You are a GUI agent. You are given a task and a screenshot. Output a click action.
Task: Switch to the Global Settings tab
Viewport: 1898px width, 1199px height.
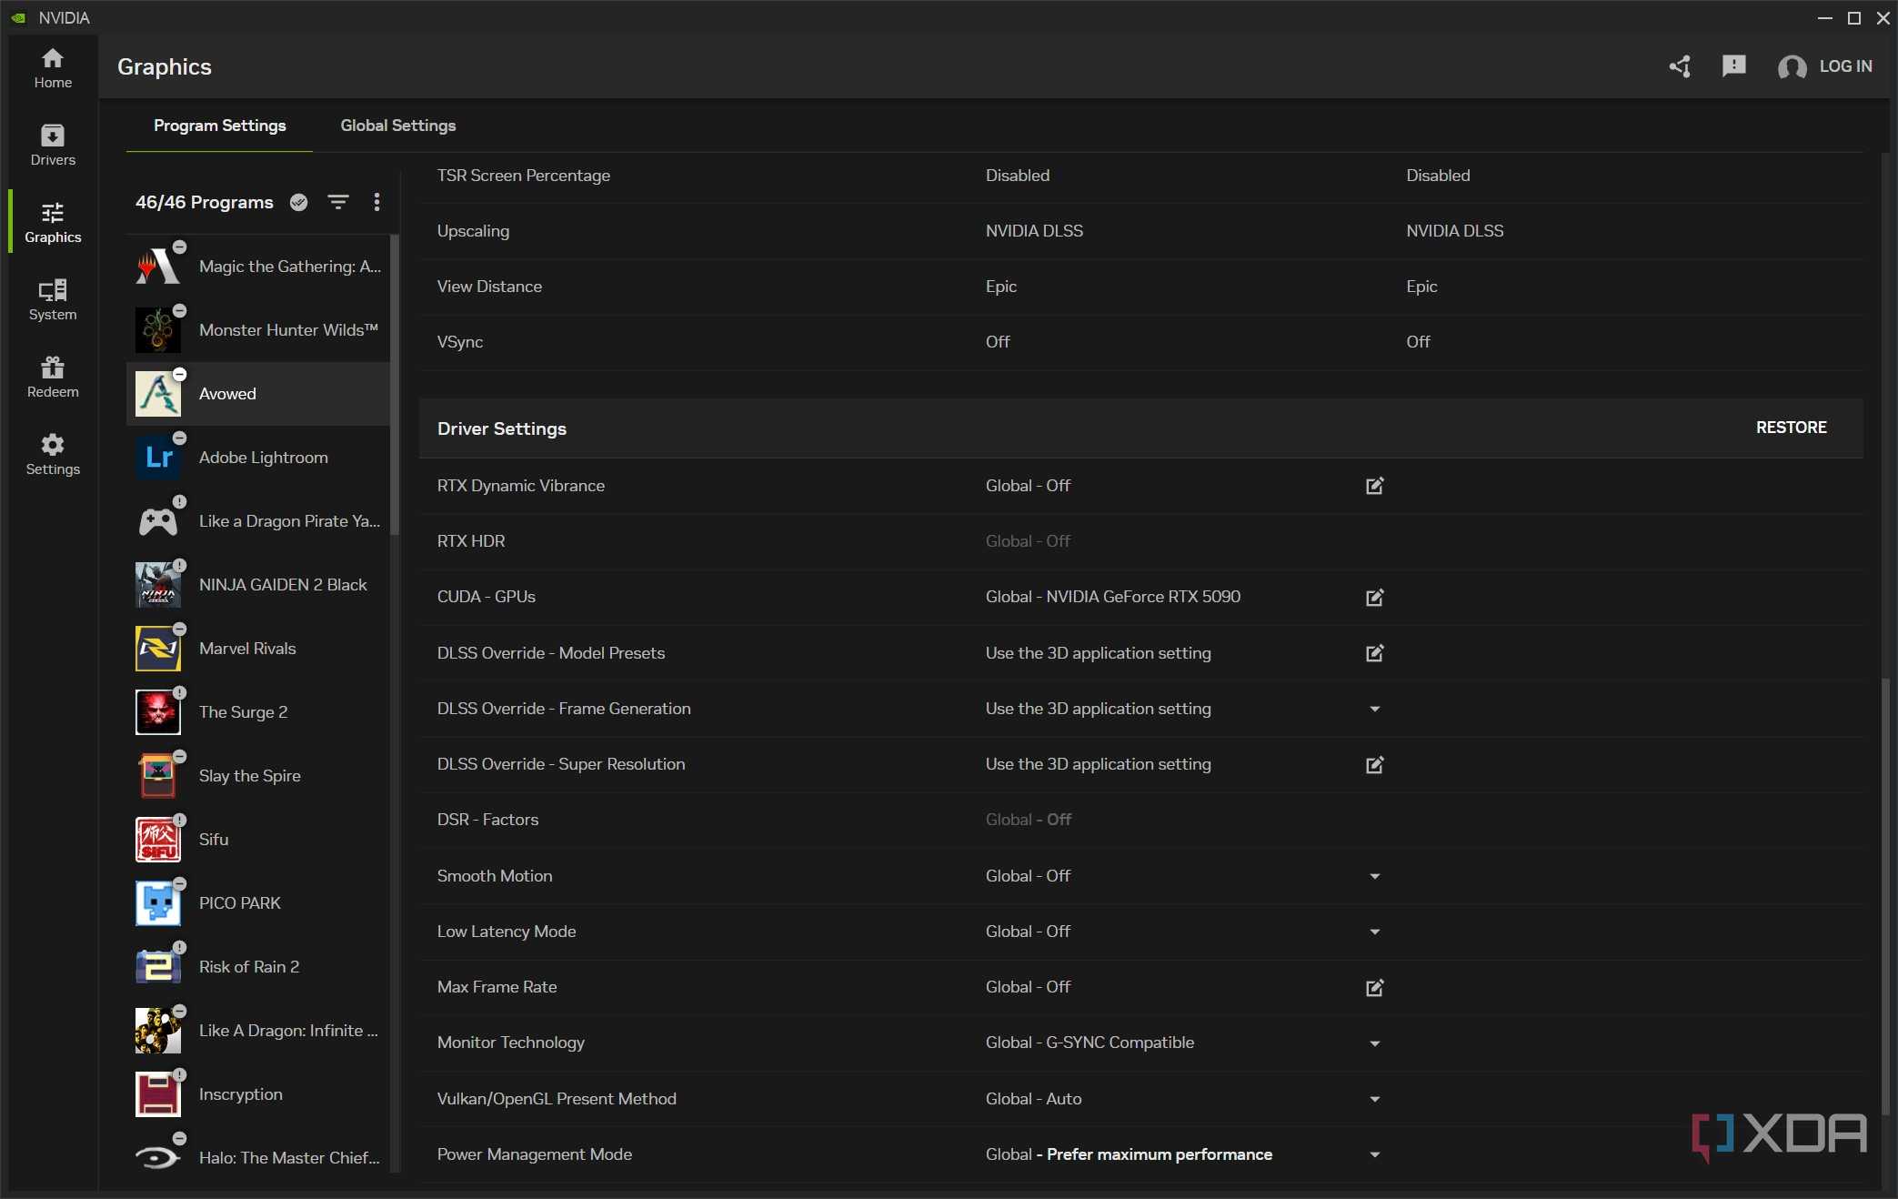tap(398, 126)
